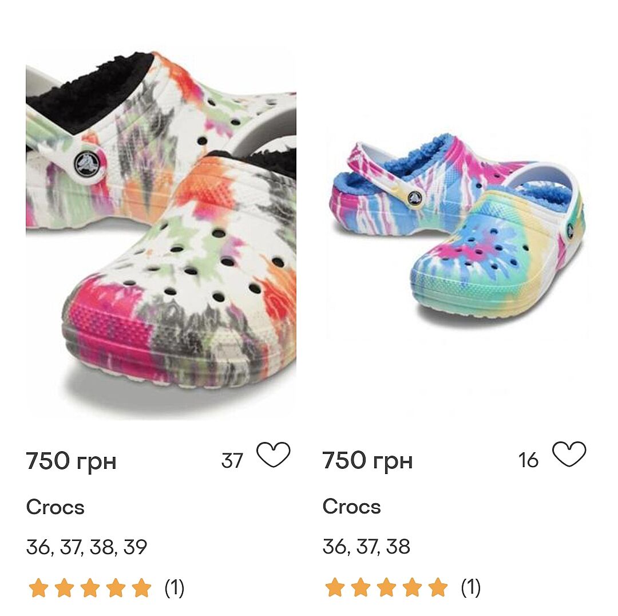The image size is (618, 616).
Task: Select the sizes 36, 37, 38, 39 text
Action: click(87, 547)
